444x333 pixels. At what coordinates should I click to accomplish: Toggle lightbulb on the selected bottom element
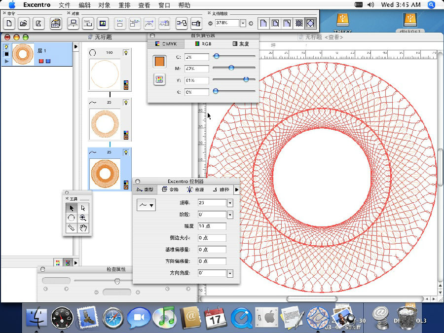click(126, 152)
